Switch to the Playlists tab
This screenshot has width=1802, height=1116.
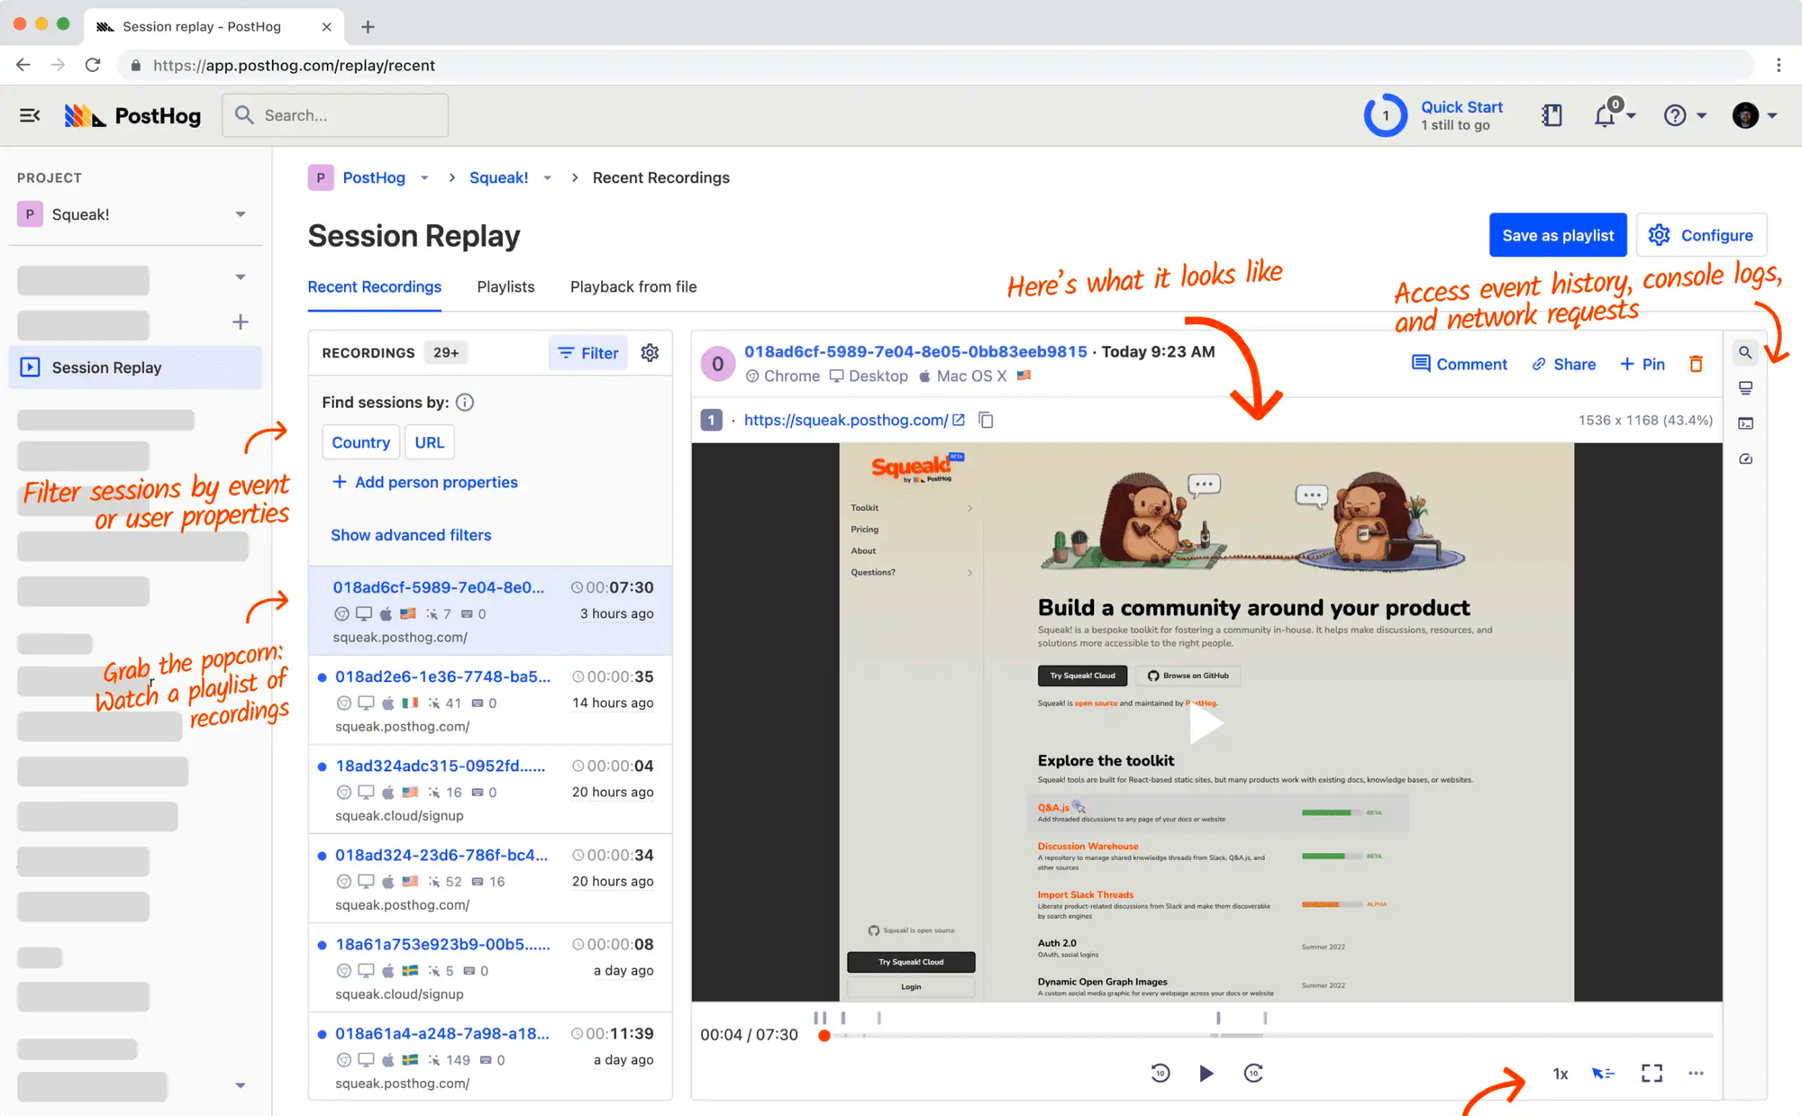point(505,286)
